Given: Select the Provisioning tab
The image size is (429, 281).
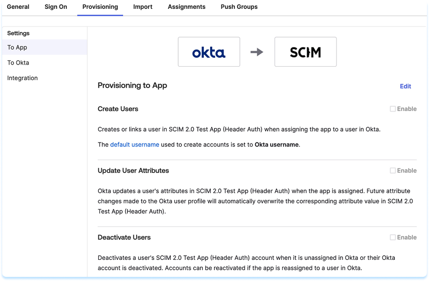Looking at the screenshot, I should (x=100, y=7).
